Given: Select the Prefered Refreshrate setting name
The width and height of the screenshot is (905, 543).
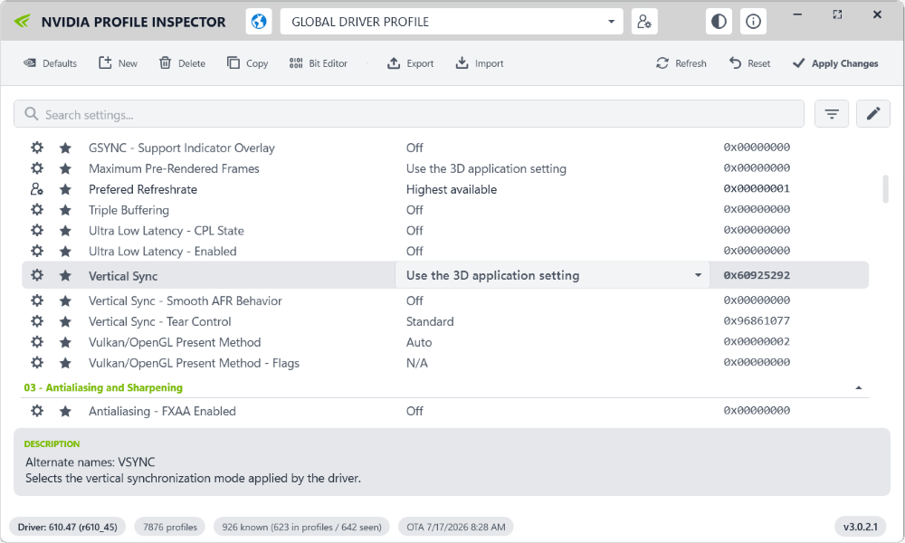Looking at the screenshot, I should click(143, 189).
